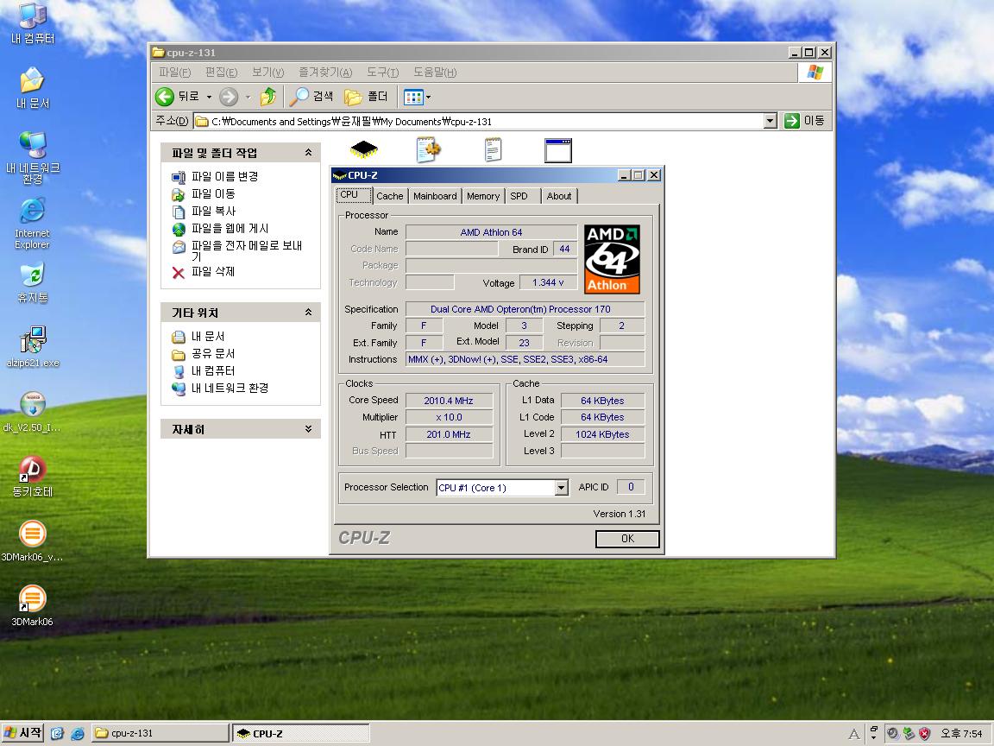Open the address bar dropdown in Explorer
The height and width of the screenshot is (746, 994).
(771, 121)
